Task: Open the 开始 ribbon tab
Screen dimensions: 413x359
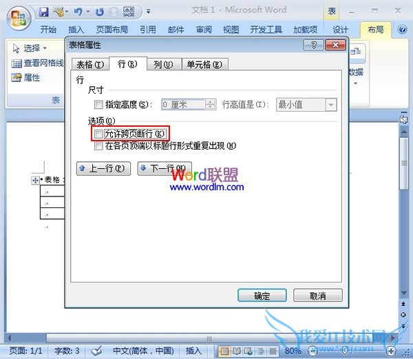Action: [x=48, y=29]
